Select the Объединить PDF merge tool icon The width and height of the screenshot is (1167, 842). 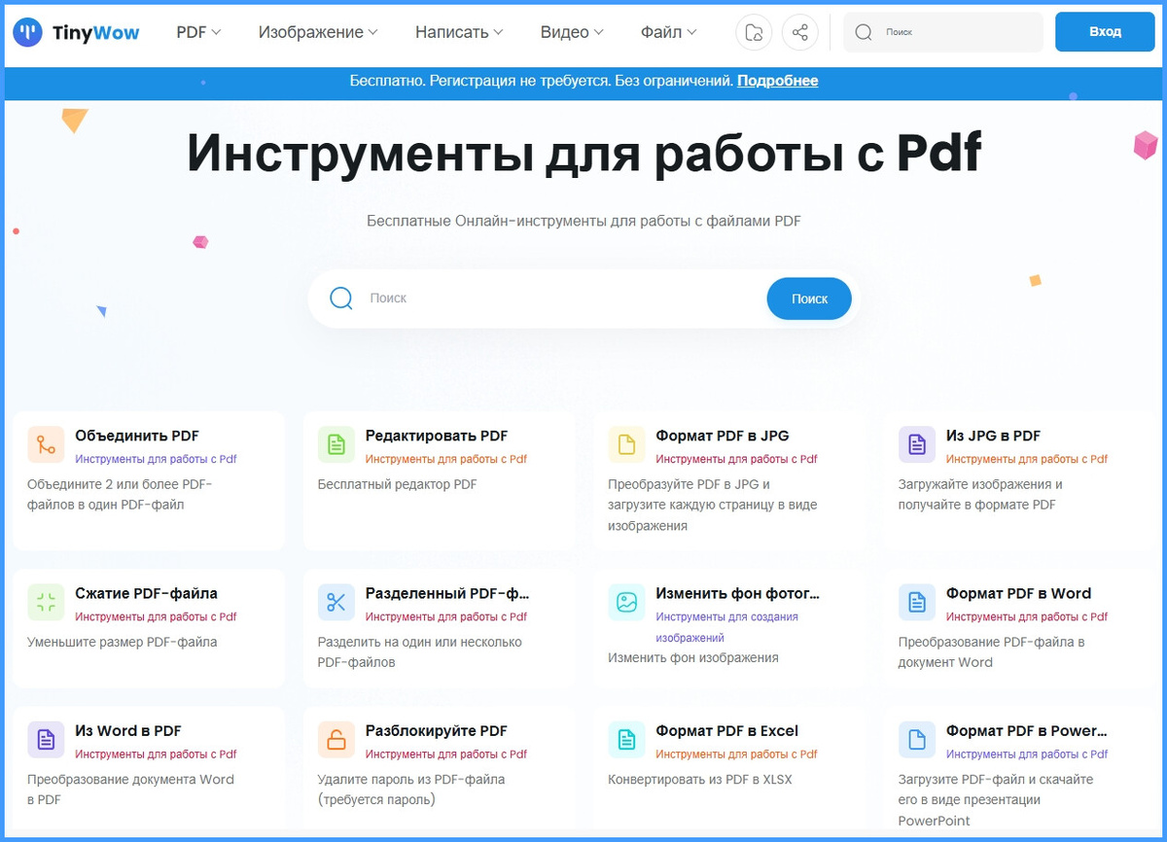tap(45, 444)
